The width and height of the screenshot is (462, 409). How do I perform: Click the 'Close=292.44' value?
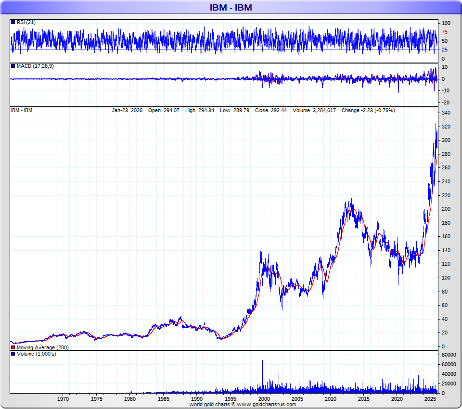pyautogui.click(x=270, y=110)
